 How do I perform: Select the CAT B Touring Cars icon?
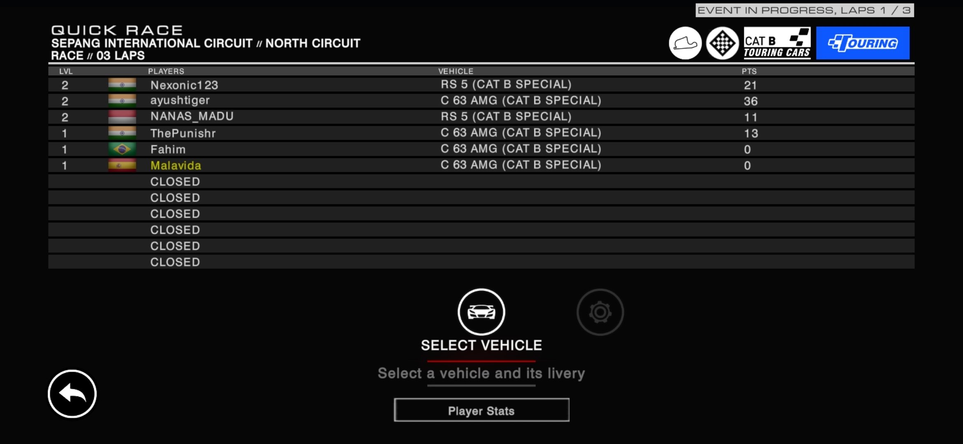[x=777, y=42]
